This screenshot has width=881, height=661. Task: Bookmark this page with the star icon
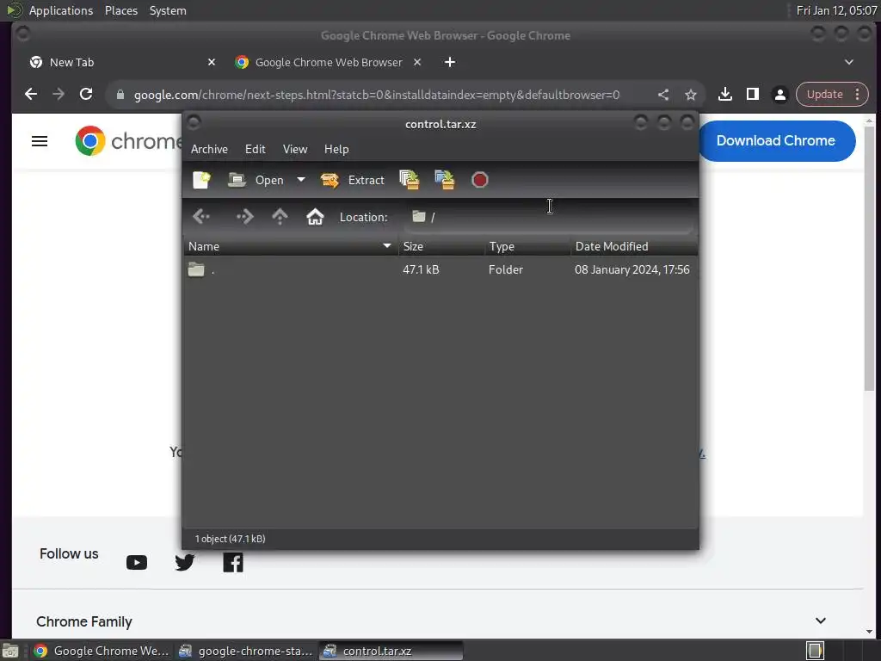691,95
